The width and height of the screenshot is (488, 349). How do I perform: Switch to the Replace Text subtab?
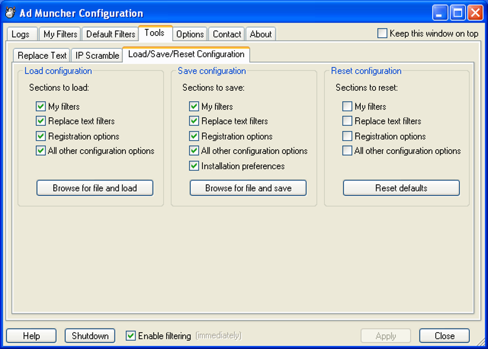tap(42, 55)
